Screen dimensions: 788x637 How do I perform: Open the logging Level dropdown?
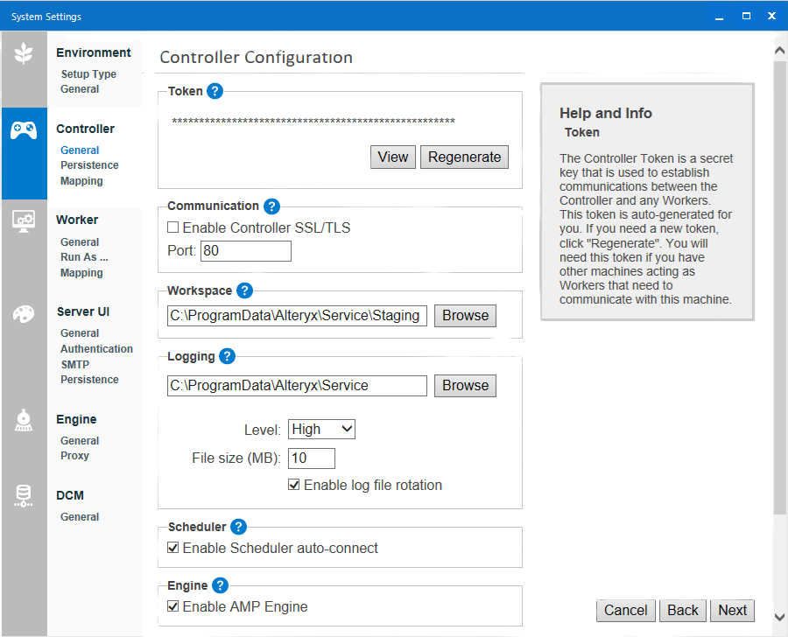tap(320, 429)
